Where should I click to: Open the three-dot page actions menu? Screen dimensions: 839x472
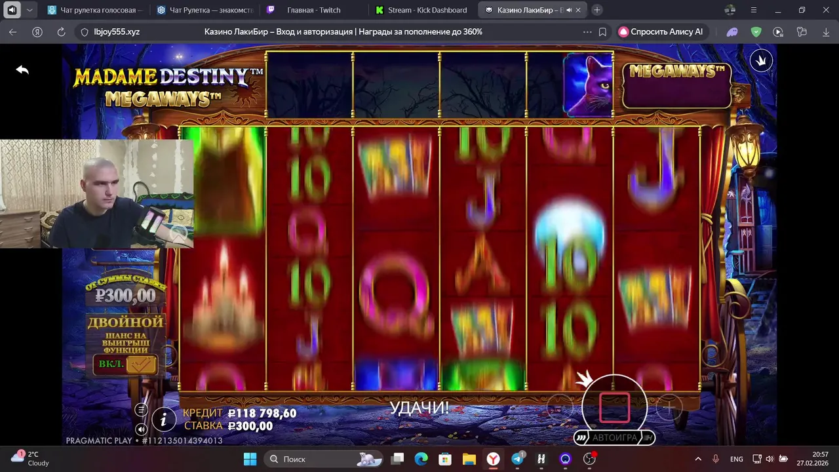pyautogui.click(x=587, y=31)
